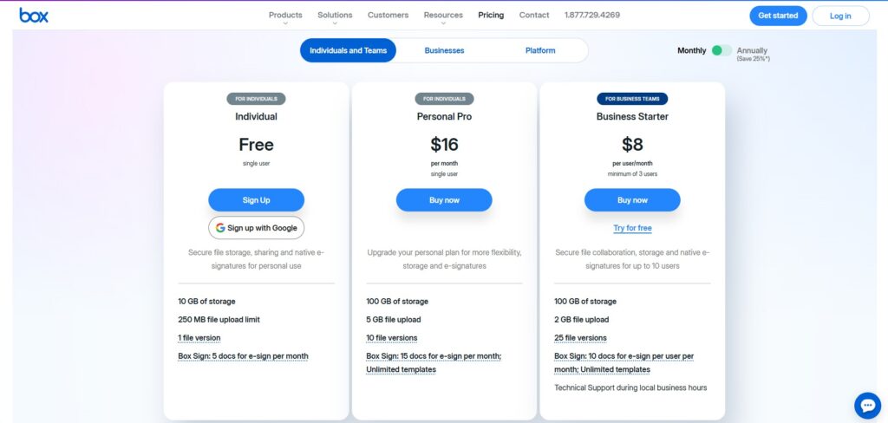Expand the Solutions dropdown menu
The height and width of the screenshot is (423, 888).
click(x=335, y=16)
